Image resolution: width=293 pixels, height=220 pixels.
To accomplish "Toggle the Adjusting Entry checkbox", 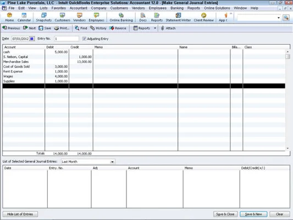I will click(84, 38).
